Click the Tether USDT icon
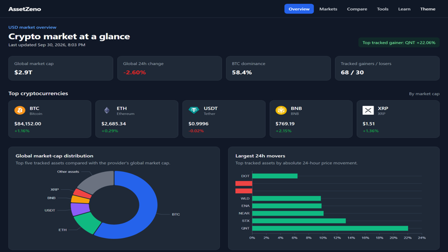 point(194,110)
